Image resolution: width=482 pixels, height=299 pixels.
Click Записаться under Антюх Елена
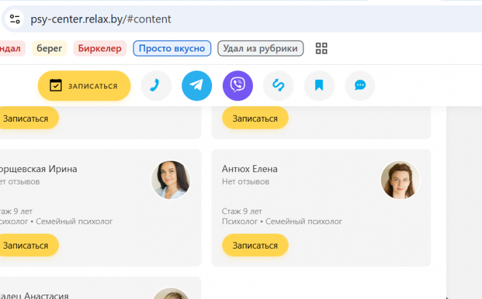pos(255,245)
